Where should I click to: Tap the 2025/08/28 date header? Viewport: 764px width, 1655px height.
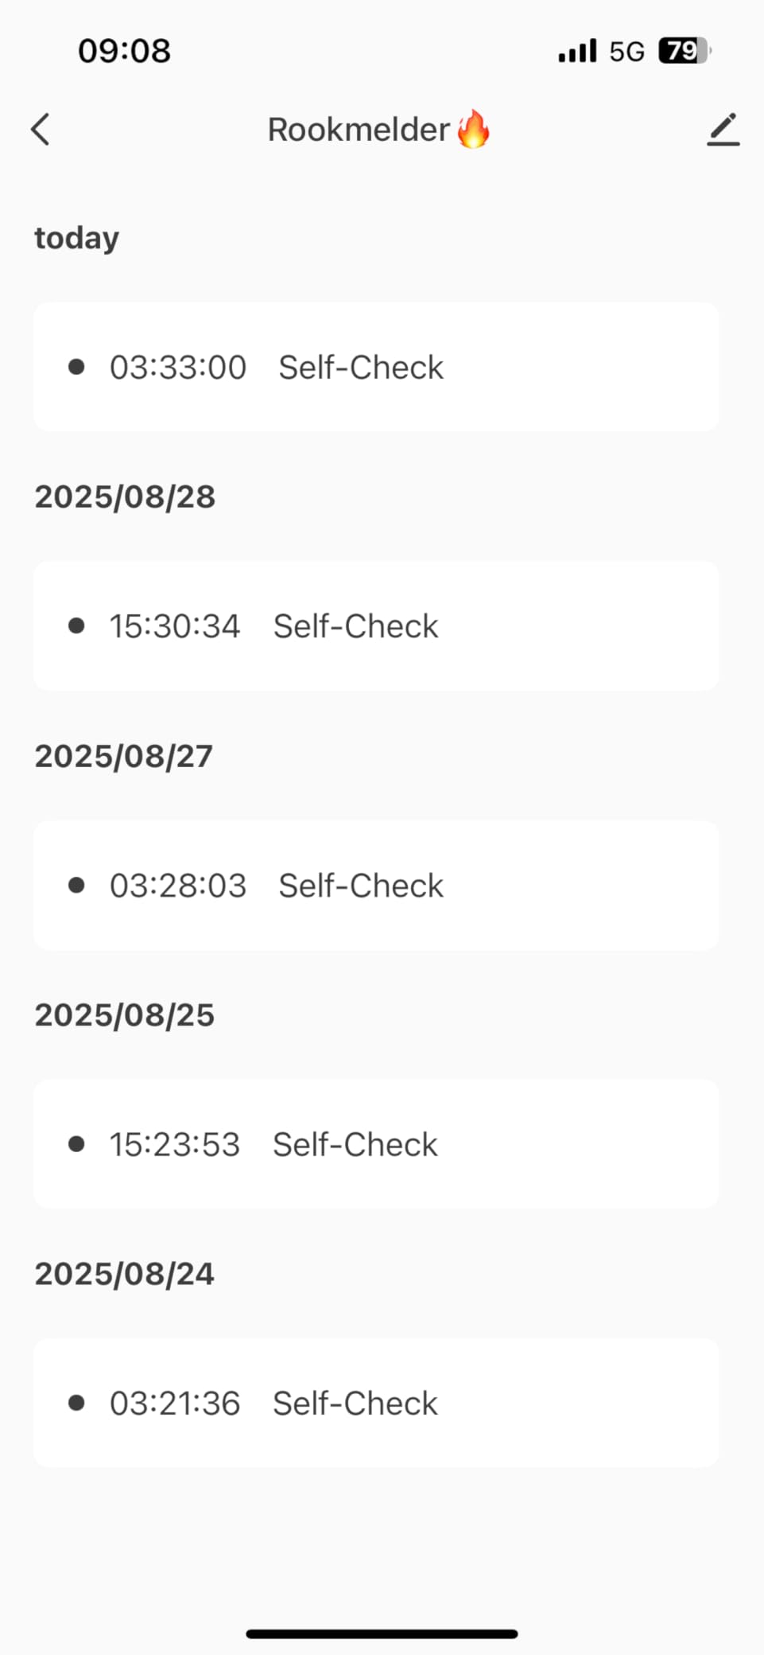pyautogui.click(x=125, y=496)
